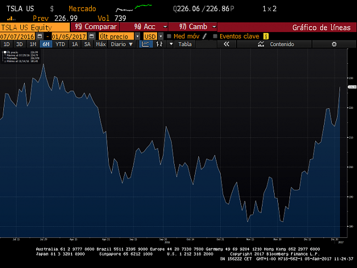Enable the Med móv checkbox
The height and width of the screenshot is (268, 357).
tap(169, 36)
